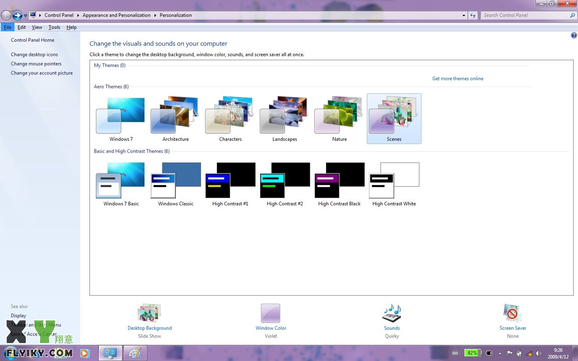This screenshot has height=361, width=578.
Task: Choose the High Contrast White theme
Action: pos(394,184)
